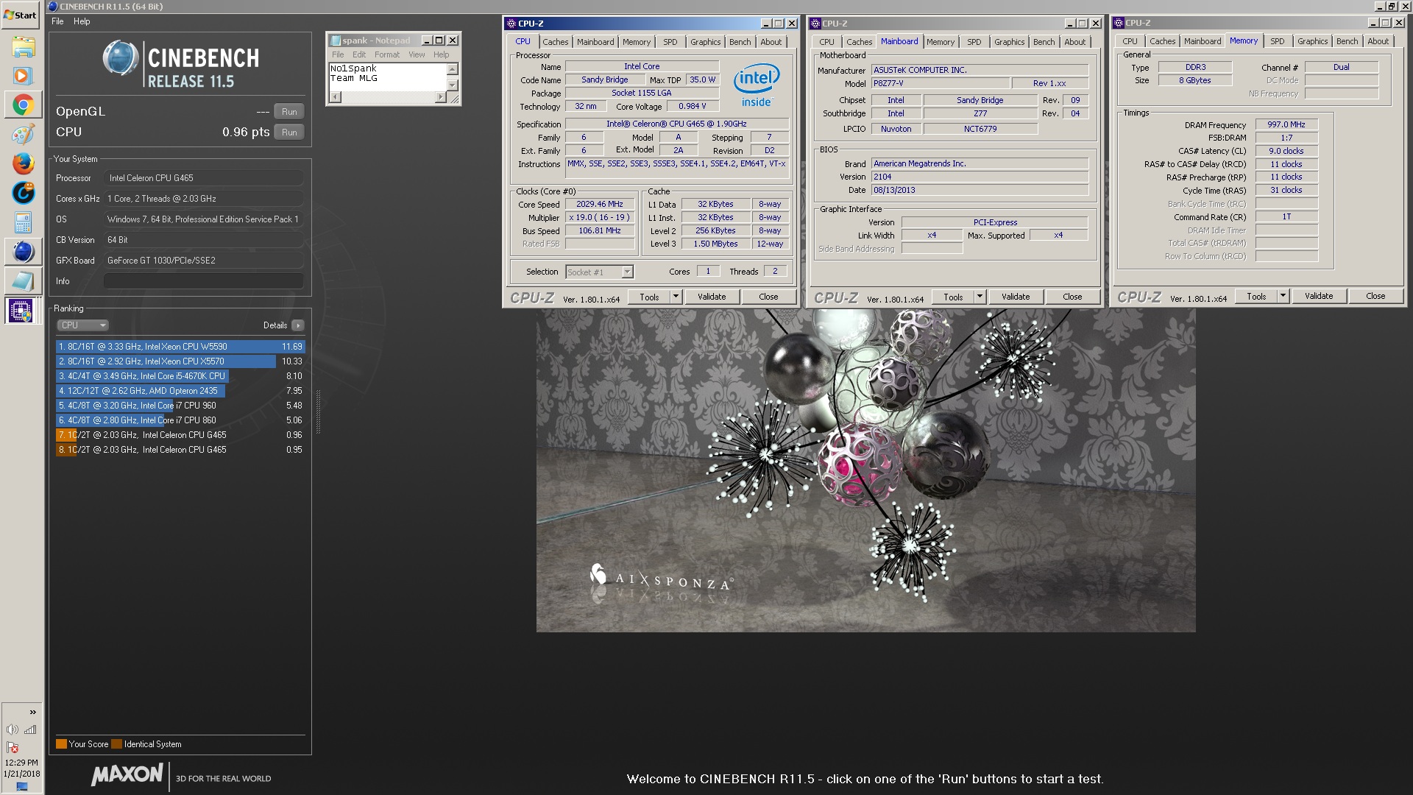Click inside Notepad text area
Image resolution: width=1413 pixels, height=795 pixels.
[388, 77]
